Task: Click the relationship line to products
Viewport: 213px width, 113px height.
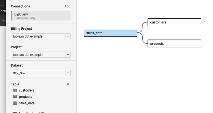Action: [x=142, y=38]
